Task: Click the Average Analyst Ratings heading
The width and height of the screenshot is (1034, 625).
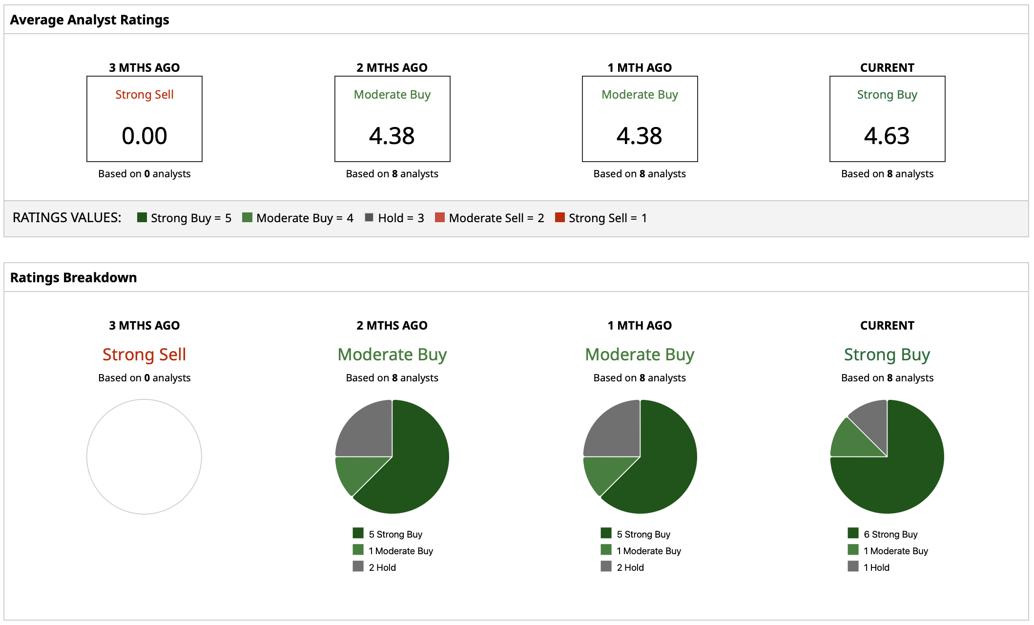Action: (89, 20)
